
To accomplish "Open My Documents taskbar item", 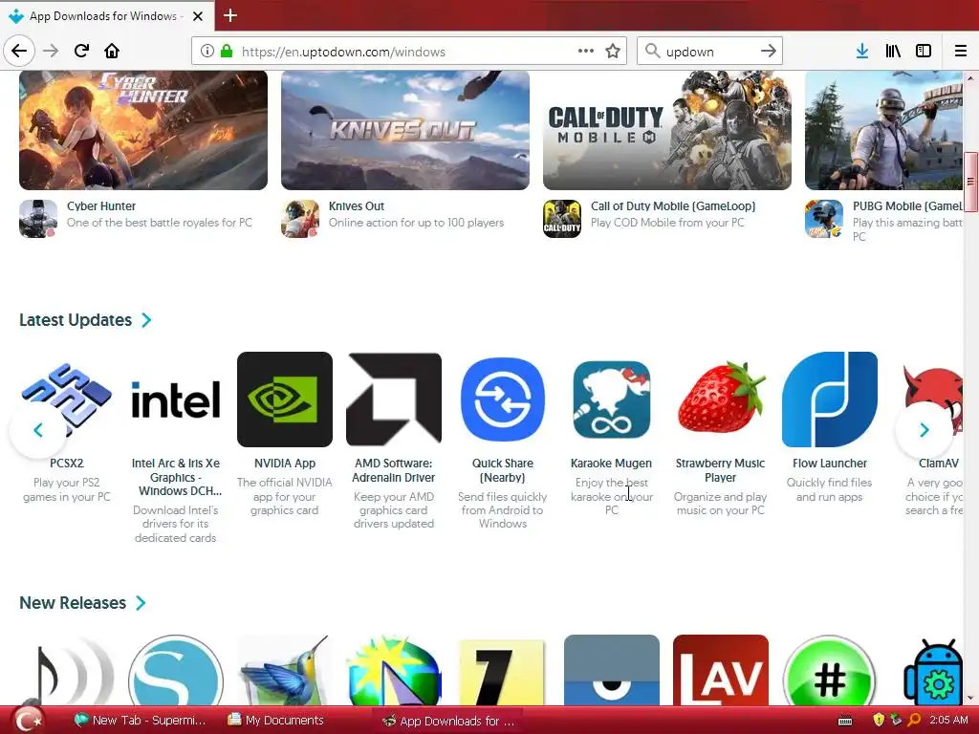I will click(x=276, y=721).
